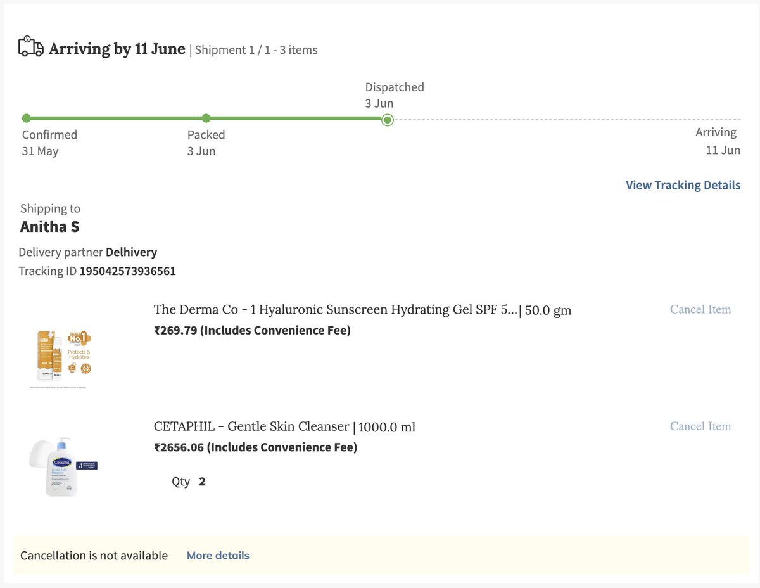Viewport: 760px width, 588px height.
Task: Click Qty 2 text
Action: coord(189,482)
